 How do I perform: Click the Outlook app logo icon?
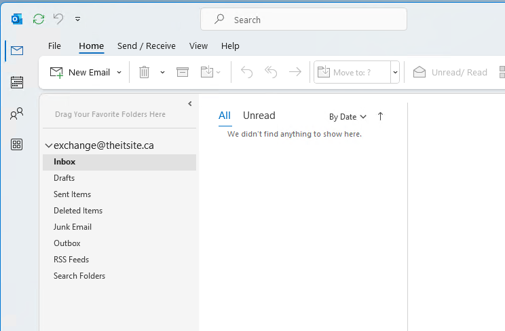(x=17, y=19)
